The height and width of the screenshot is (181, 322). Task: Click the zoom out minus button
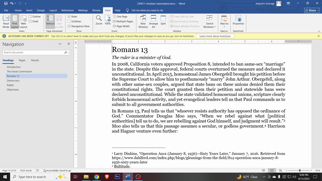coord(286,170)
